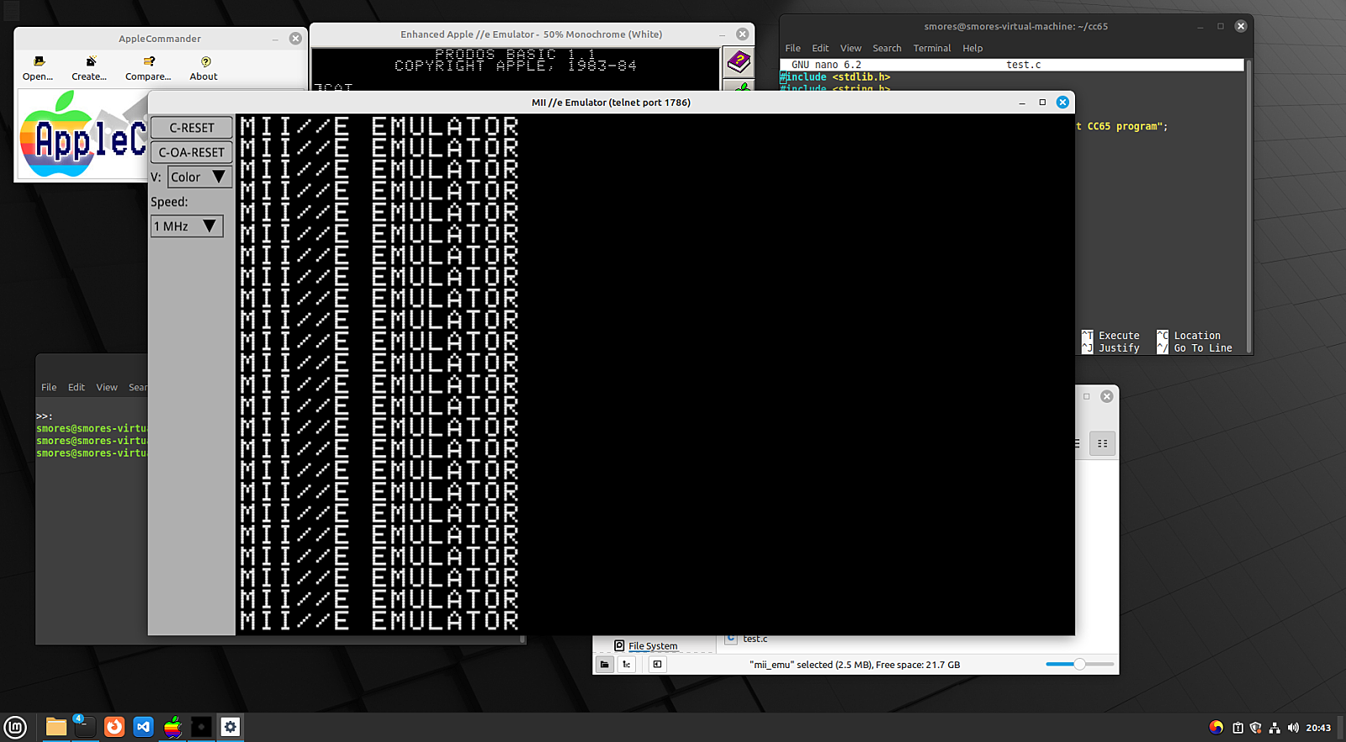Toggle places sidebar button in file manager status bar
This screenshot has height=742, width=1346.
(605, 665)
